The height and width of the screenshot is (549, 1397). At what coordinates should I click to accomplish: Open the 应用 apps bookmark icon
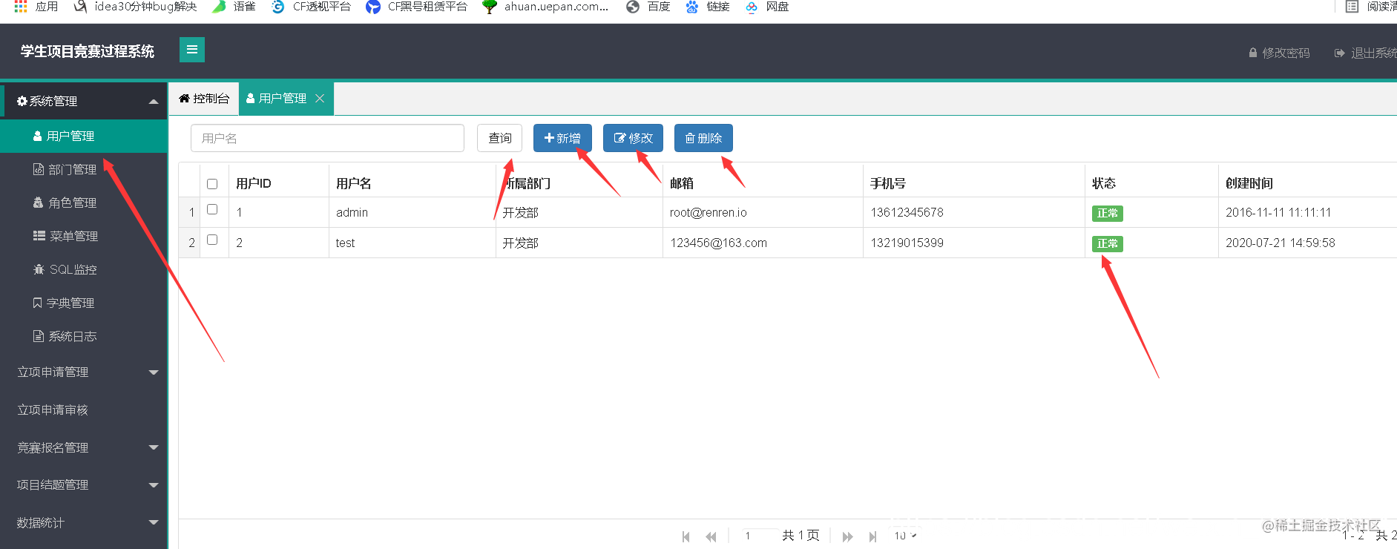point(21,7)
